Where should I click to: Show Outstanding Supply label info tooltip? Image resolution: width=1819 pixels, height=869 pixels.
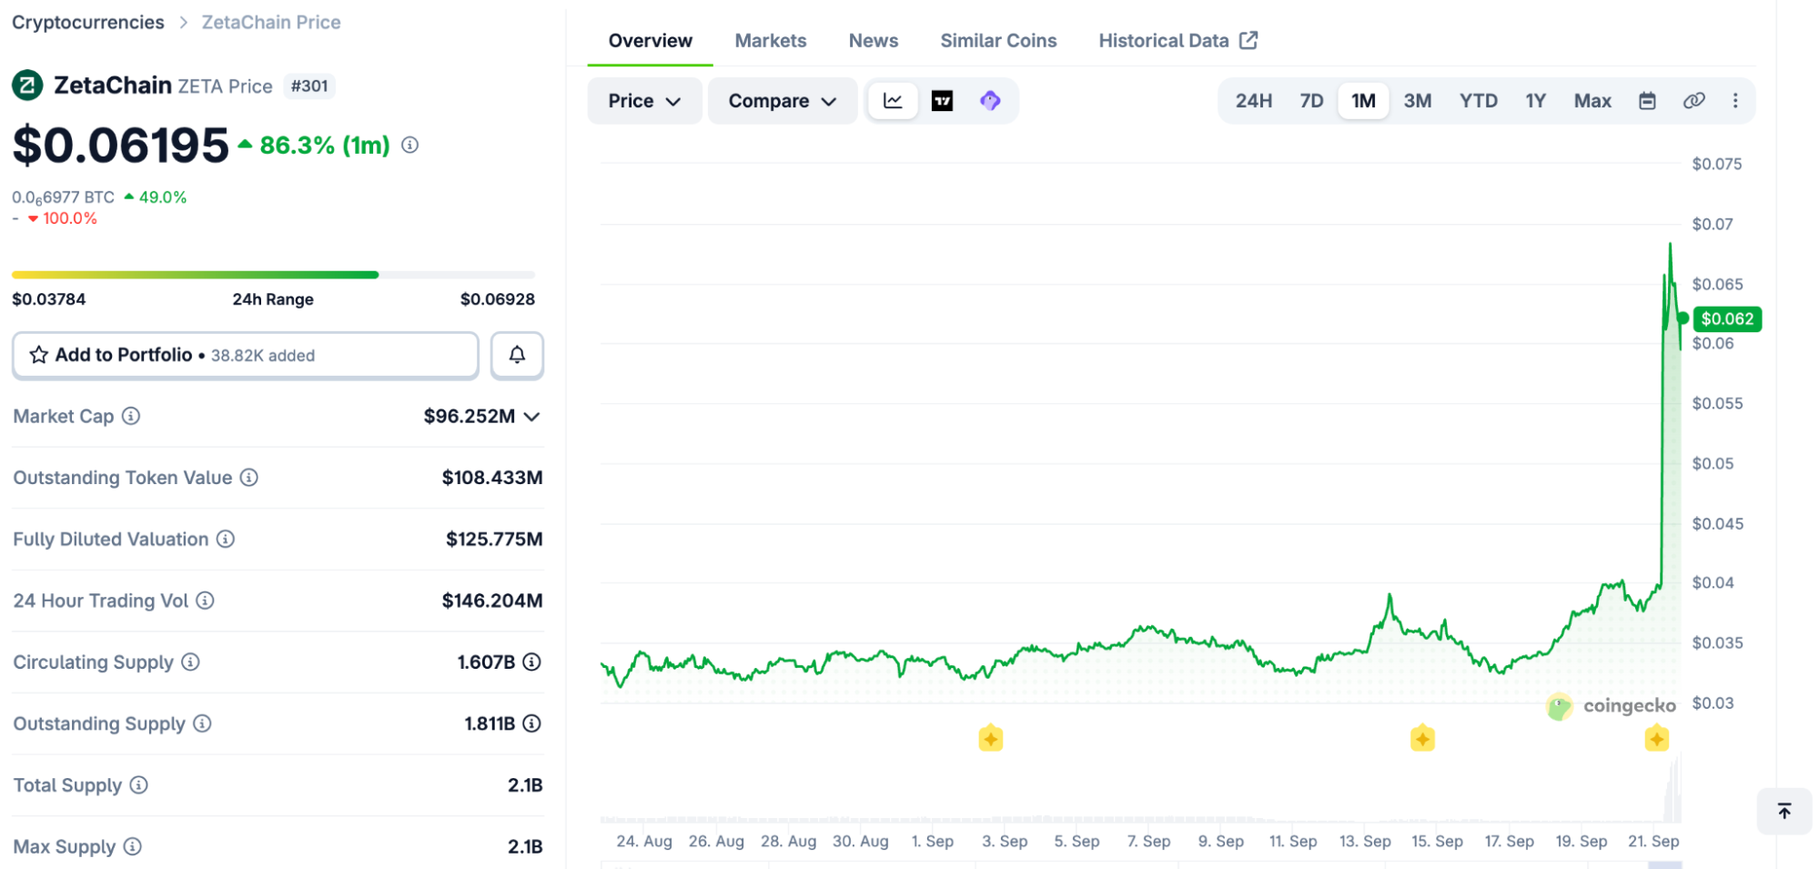click(x=202, y=723)
